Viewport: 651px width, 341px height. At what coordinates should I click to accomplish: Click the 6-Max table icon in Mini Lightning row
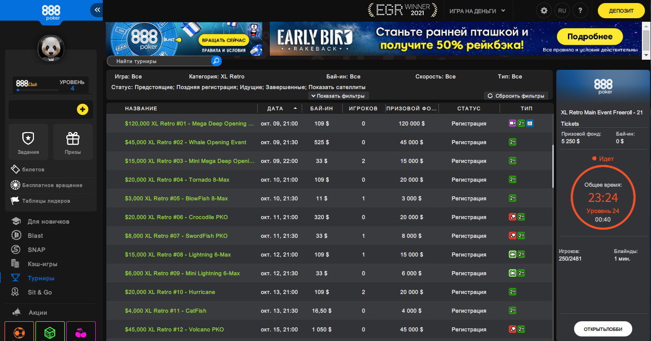tap(512, 273)
